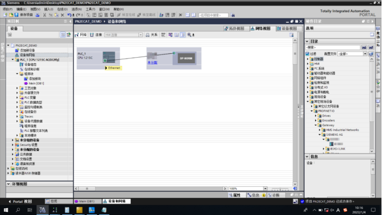Click the Connections (连接) icon in network toolbar

(x=96, y=35)
